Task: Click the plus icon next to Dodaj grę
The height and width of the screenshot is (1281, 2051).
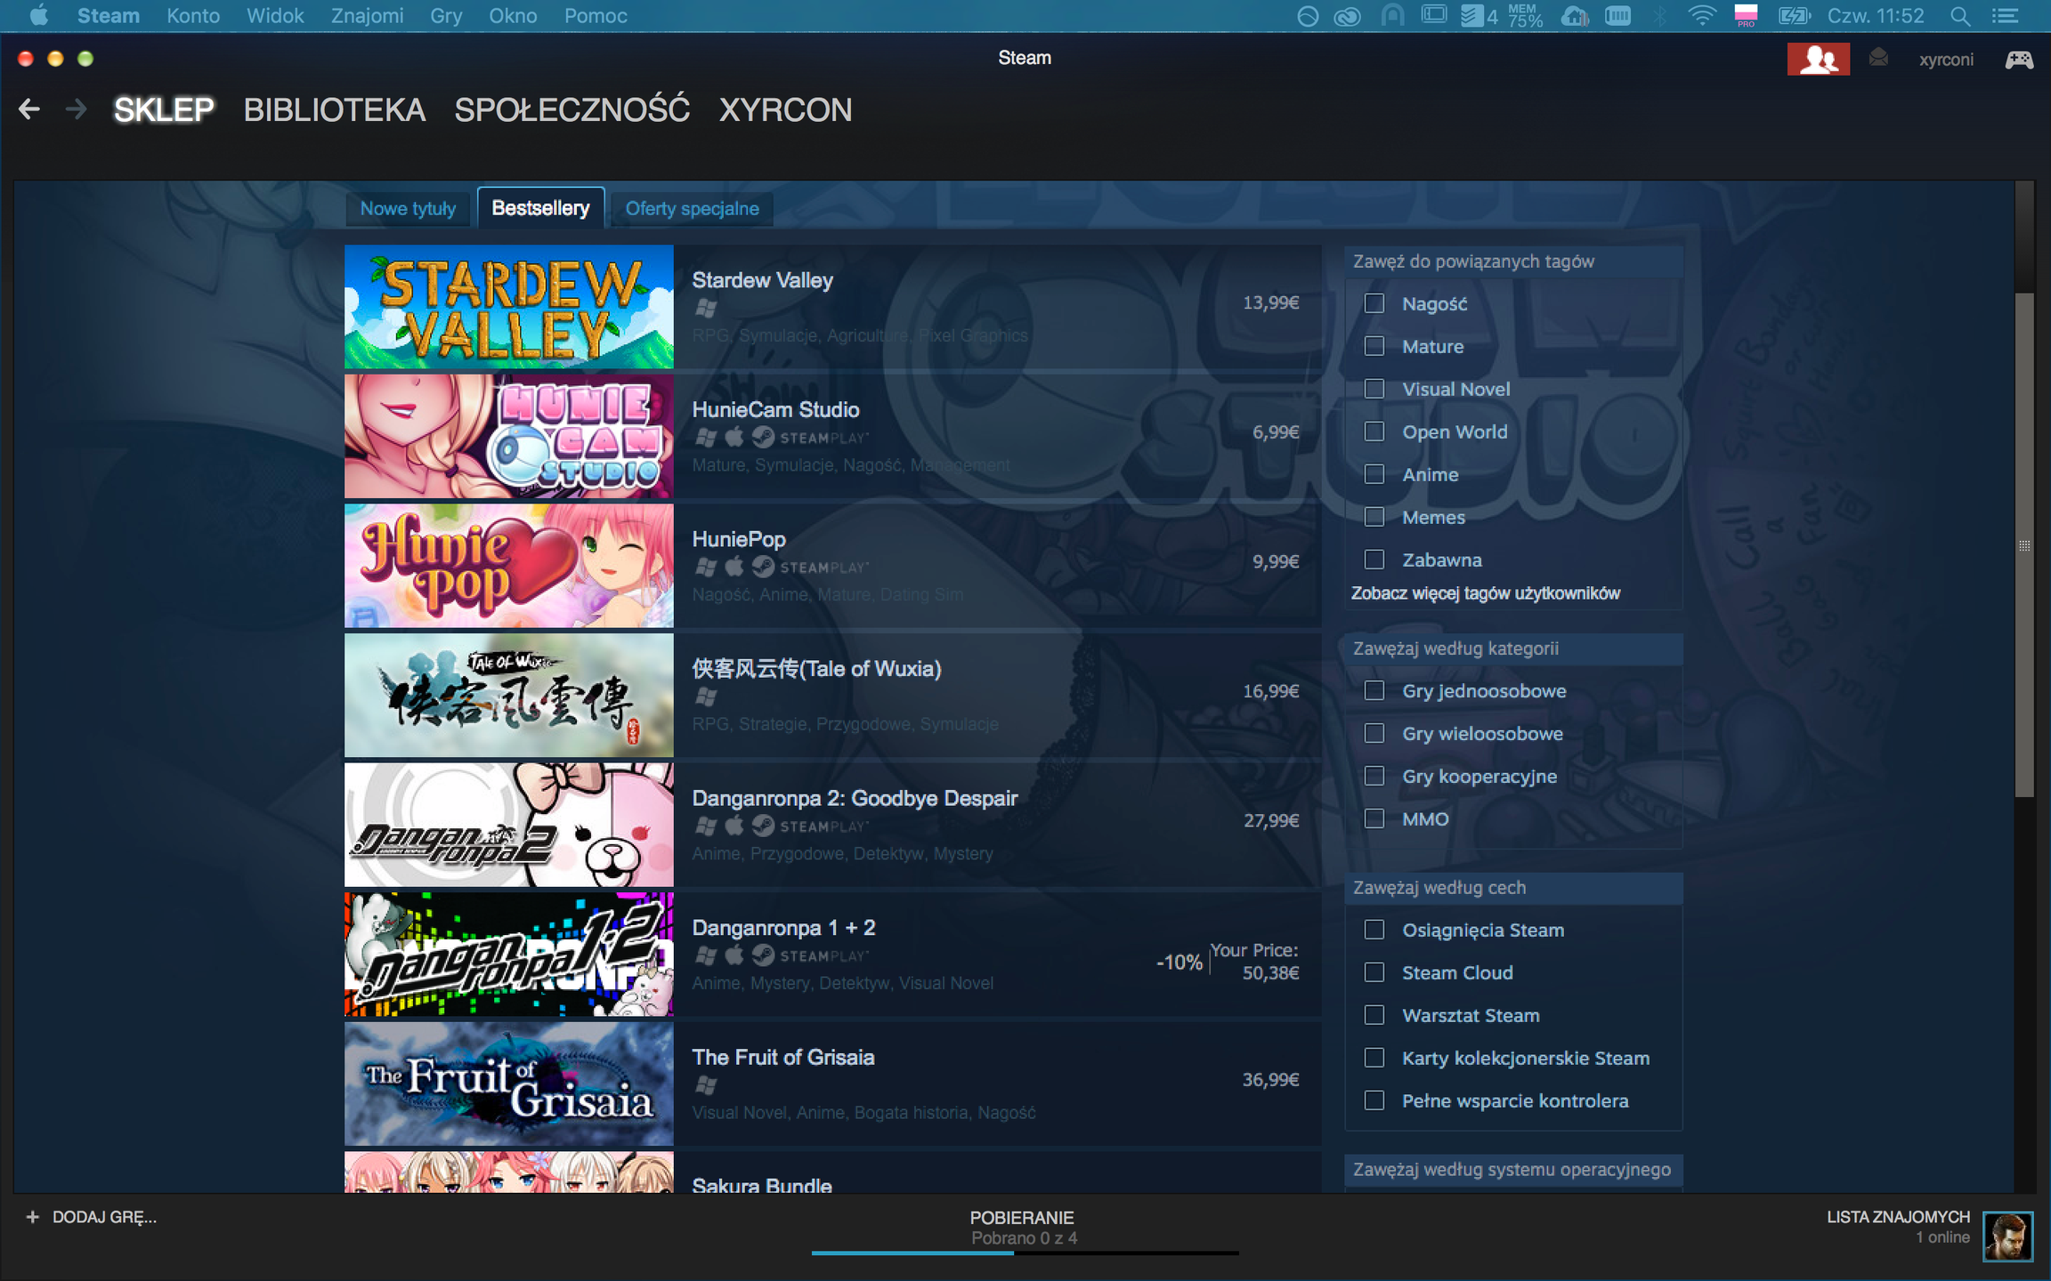Action: point(33,1217)
